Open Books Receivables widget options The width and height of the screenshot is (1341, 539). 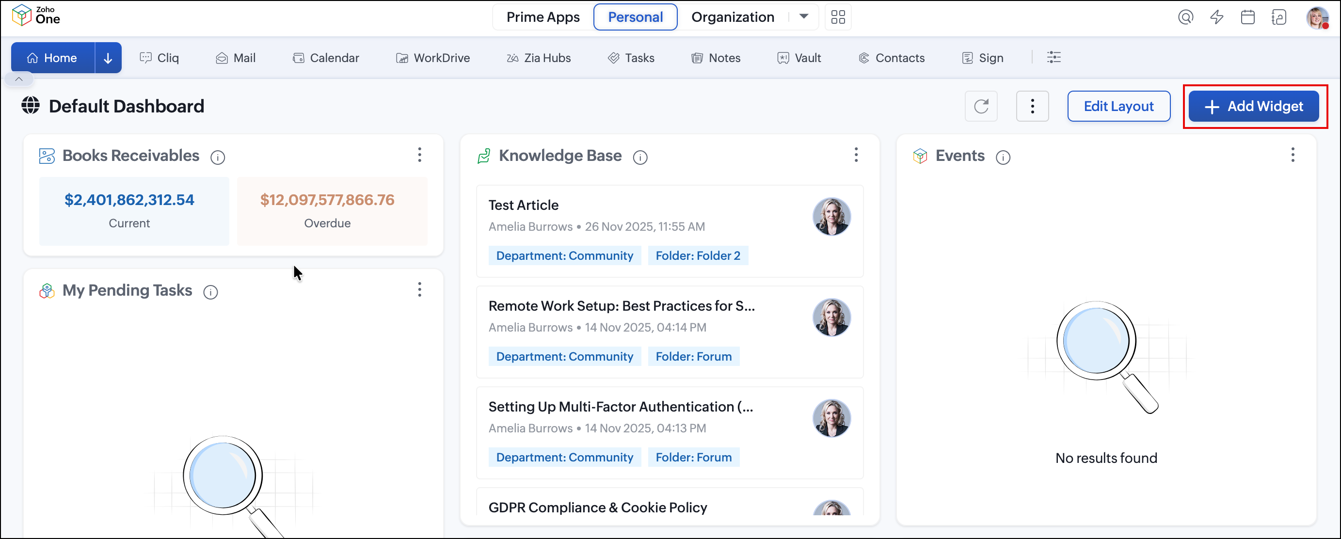click(x=419, y=155)
